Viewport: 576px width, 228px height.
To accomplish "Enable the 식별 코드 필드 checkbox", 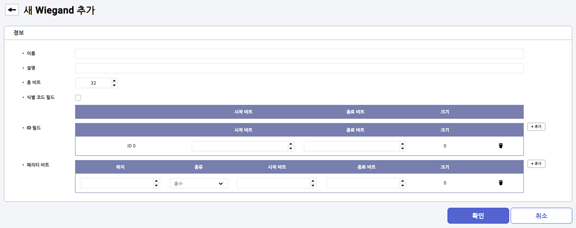I will (x=78, y=98).
